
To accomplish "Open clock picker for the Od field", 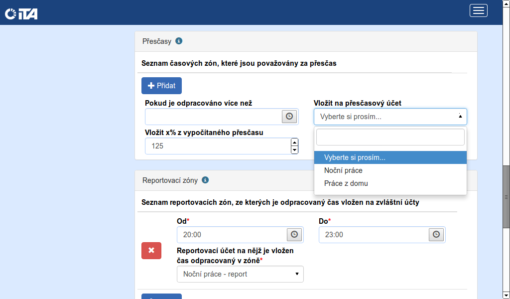I will [294, 234].
